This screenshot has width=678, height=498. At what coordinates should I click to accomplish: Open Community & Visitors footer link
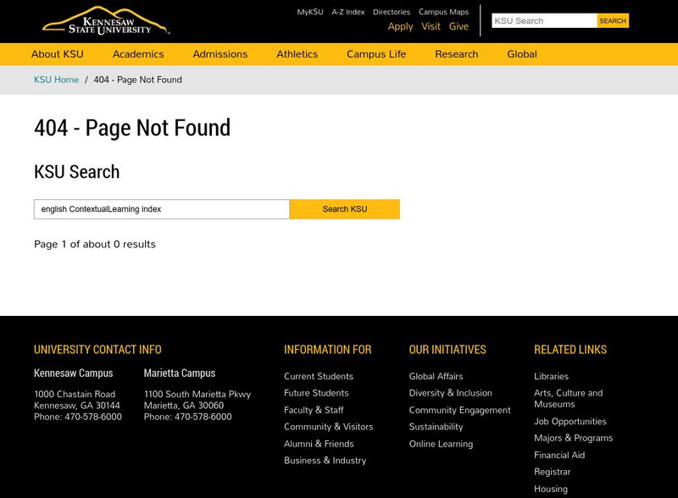[328, 427]
